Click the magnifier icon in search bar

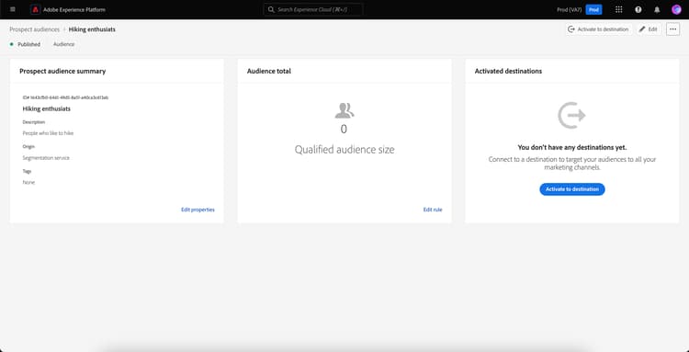point(271,9)
